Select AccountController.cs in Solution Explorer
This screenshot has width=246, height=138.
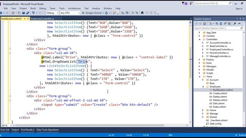coord(220,43)
